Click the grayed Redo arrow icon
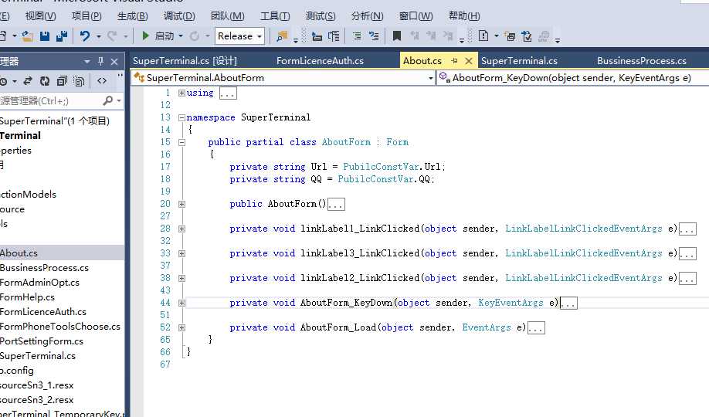Image resolution: width=709 pixels, height=417 pixels. click(112, 36)
